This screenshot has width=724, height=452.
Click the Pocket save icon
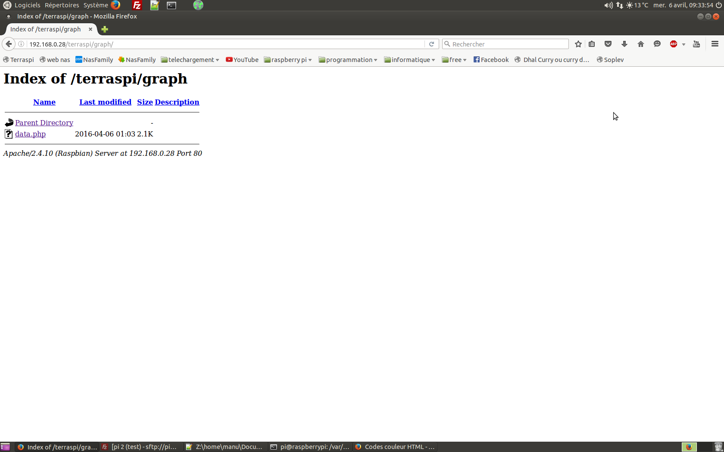[x=608, y=44]
